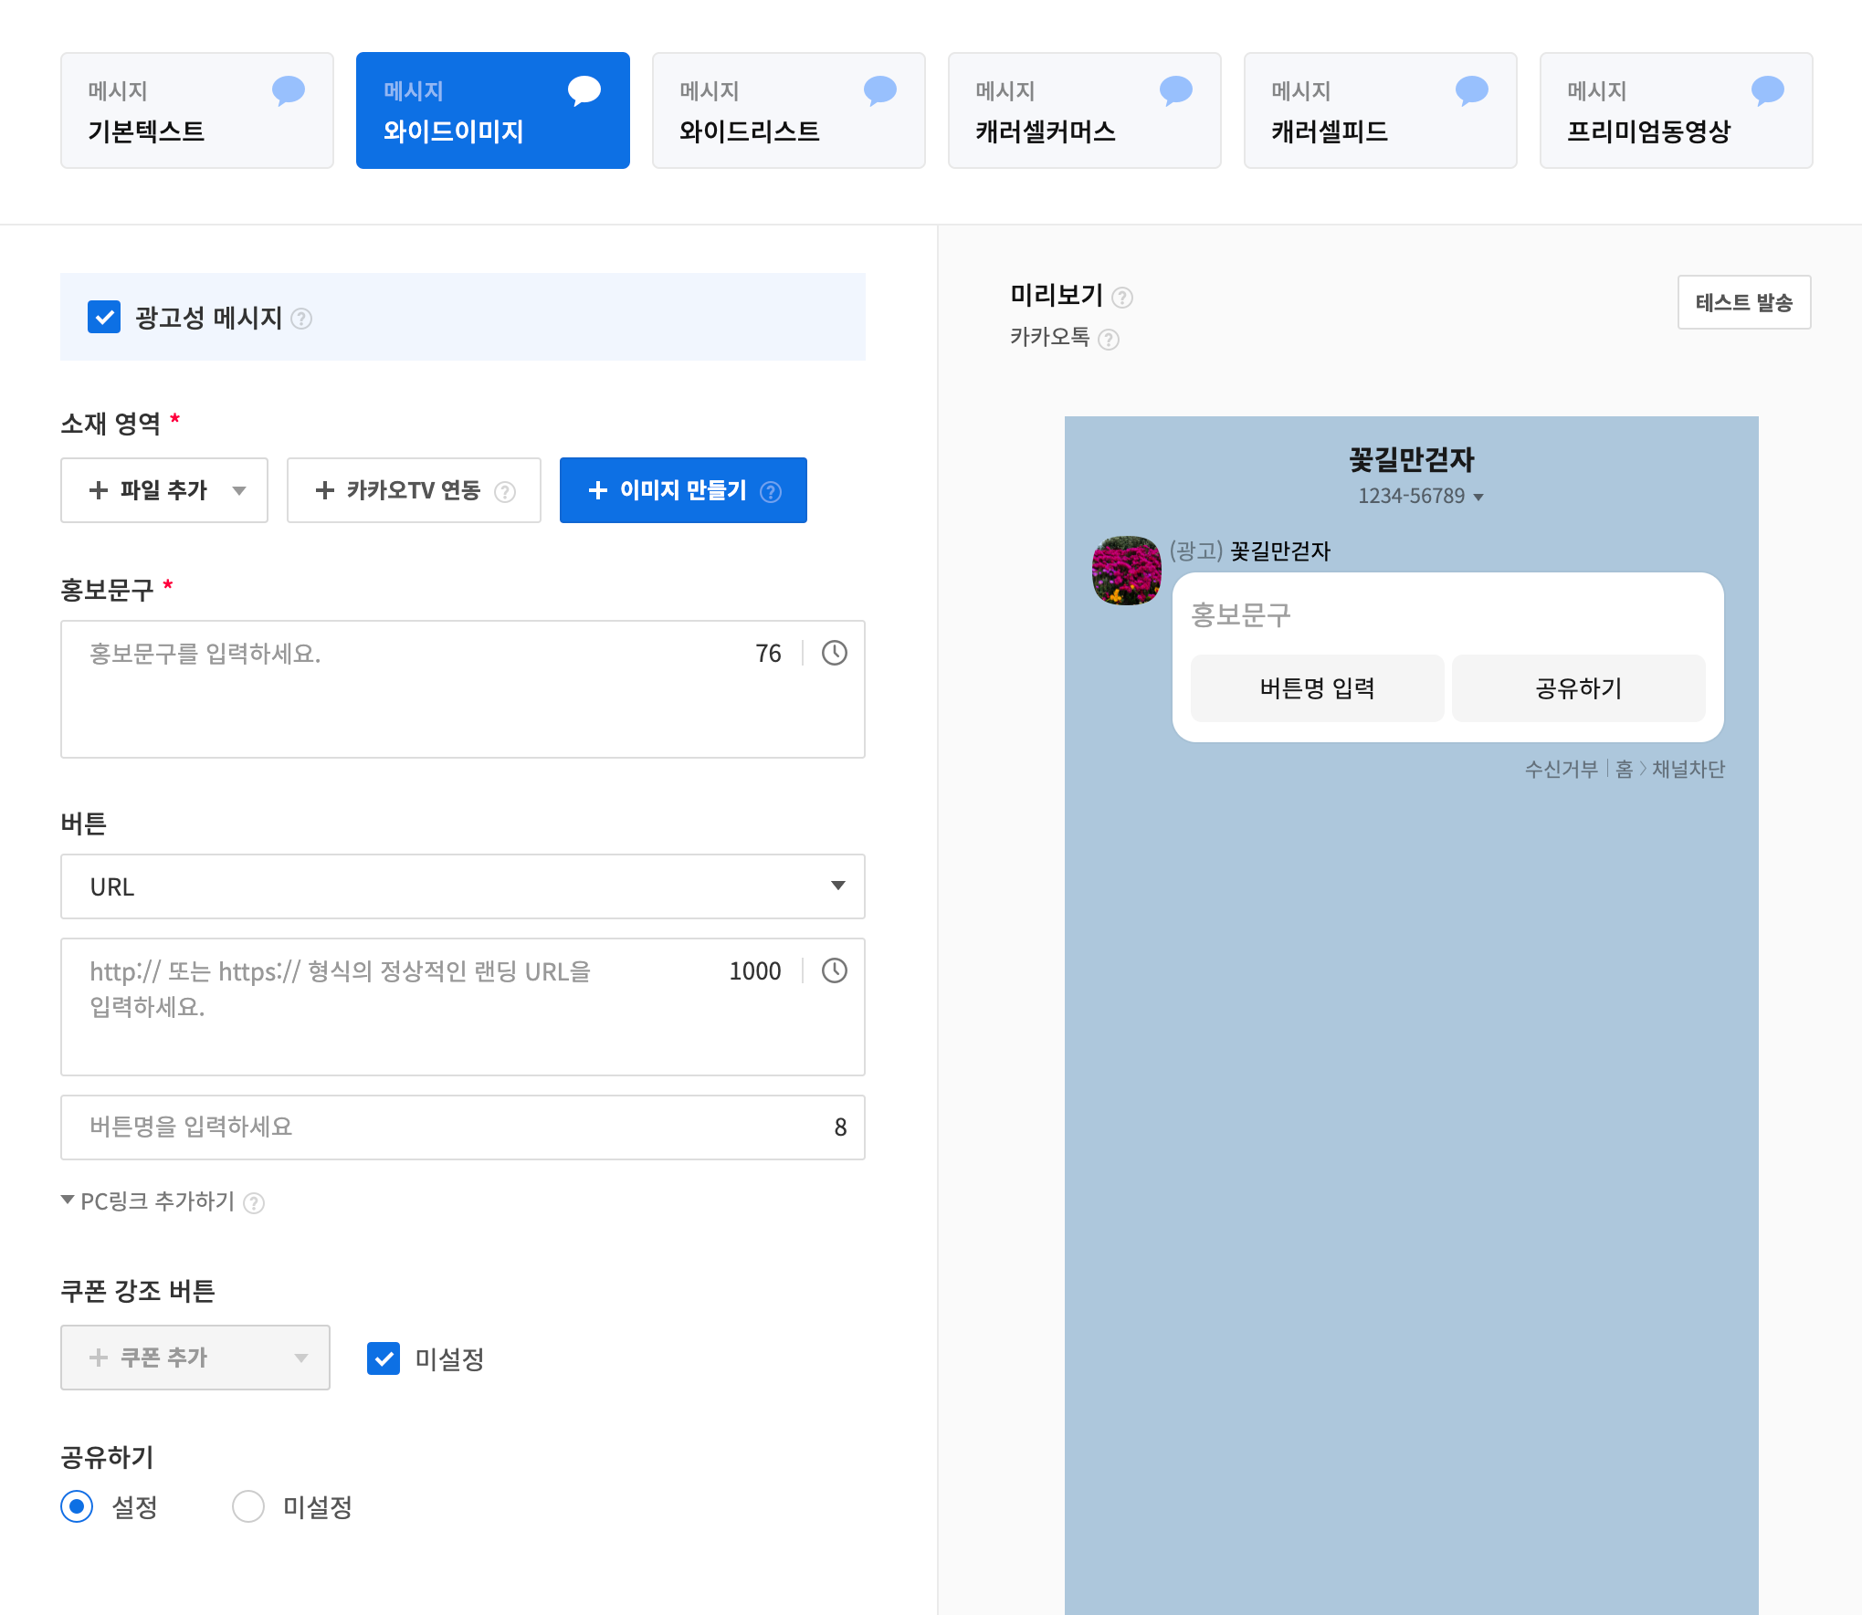
Task: Click help icon beside PC링크 추가하기
Action: tap(255, 1203)
